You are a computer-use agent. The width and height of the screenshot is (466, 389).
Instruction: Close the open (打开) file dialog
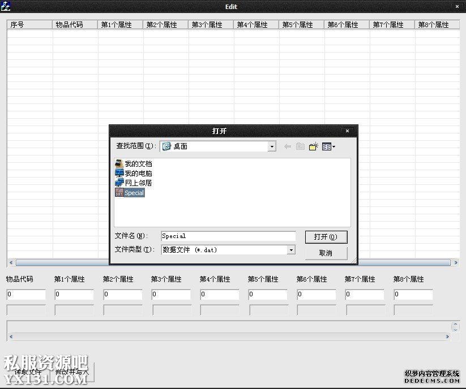point(348,131)
